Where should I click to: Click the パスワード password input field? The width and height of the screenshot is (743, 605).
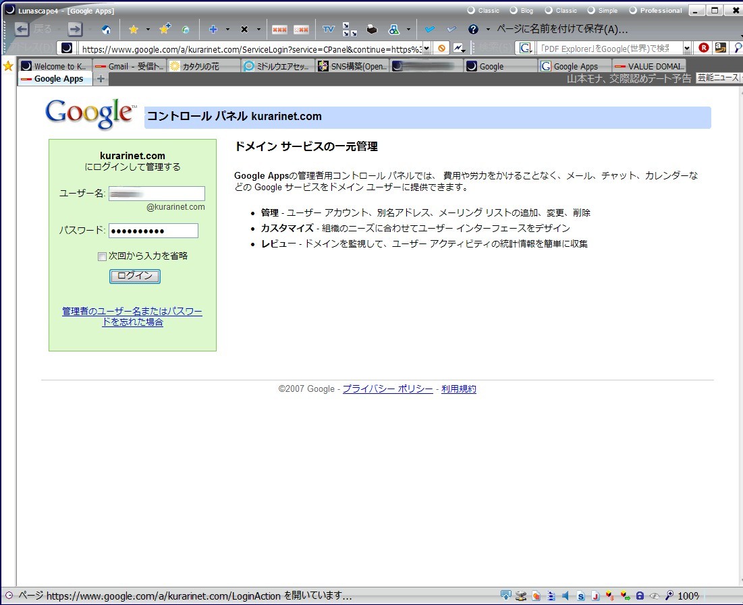click(x=154, y=231)
